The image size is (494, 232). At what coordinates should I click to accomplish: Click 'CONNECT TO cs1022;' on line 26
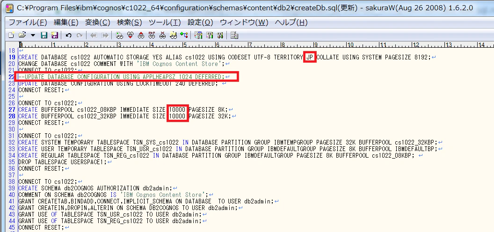pos(48,103)
